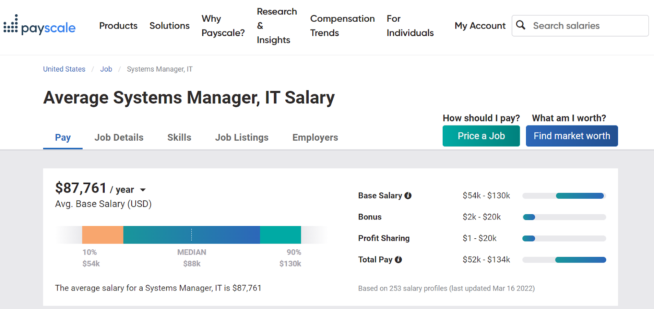Expand the per-year pay period dropdown

[x=143, y=190]
